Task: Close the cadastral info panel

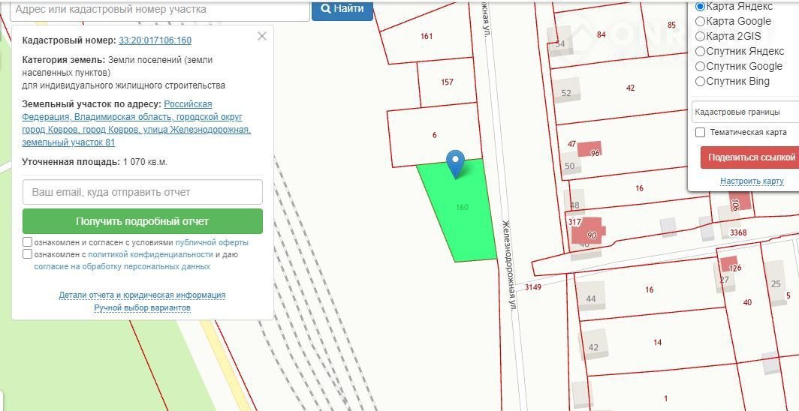Action: pos(261,36)
